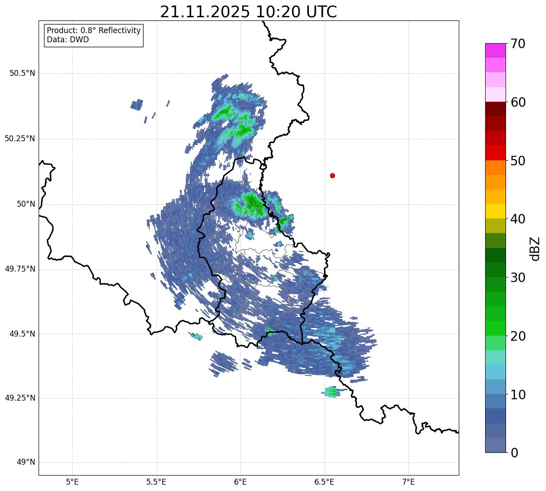
Task: Click the colorbar tick label 40
Action: (x=518, y=219)
